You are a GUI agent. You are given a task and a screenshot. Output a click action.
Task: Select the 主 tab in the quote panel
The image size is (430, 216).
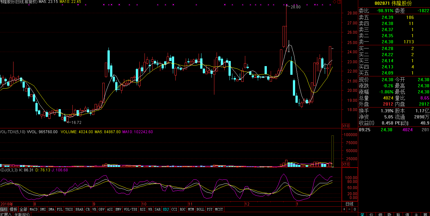pyautogui.click(x=416, y=214)
